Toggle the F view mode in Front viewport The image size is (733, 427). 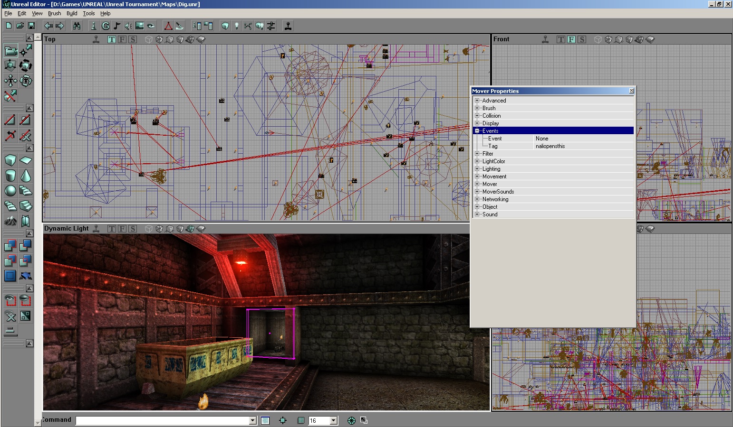[x=571, y=39]
